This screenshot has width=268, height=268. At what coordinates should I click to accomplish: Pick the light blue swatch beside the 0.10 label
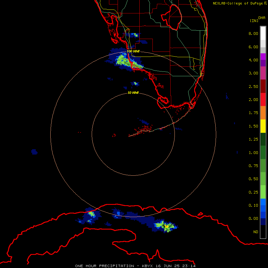tap(263, 202)
